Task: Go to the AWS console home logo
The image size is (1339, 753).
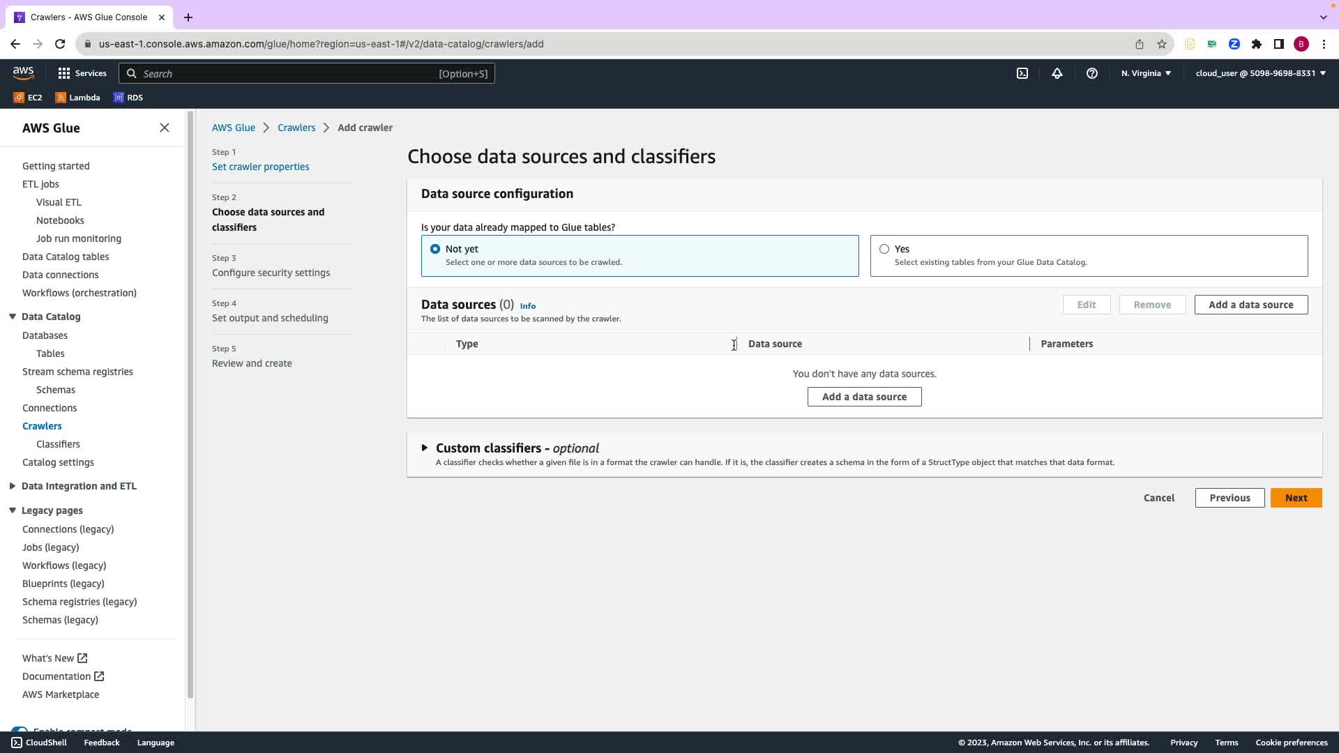Action: point(23,73)
